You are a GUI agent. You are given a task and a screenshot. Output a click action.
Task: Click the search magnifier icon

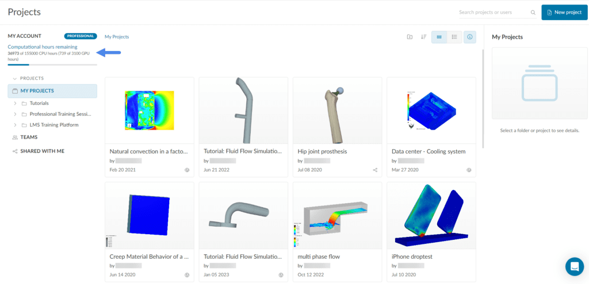click(x=531, y=13)
